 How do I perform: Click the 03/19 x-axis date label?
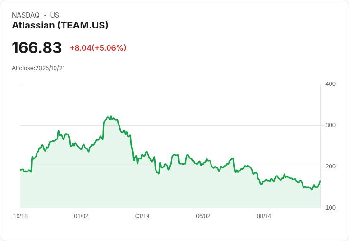coord(142,216)
